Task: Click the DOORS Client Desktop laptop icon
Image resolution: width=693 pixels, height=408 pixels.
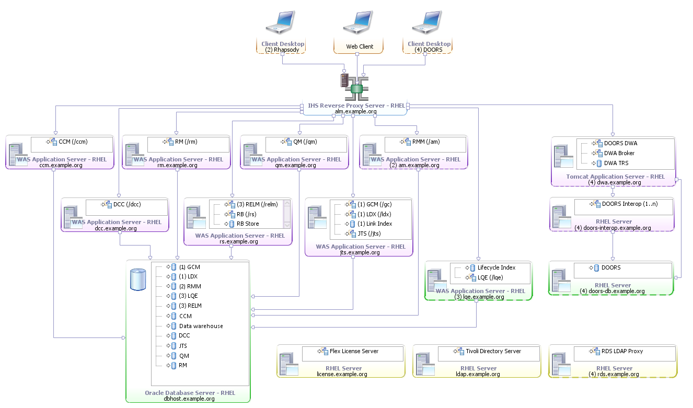Action: 426,22
